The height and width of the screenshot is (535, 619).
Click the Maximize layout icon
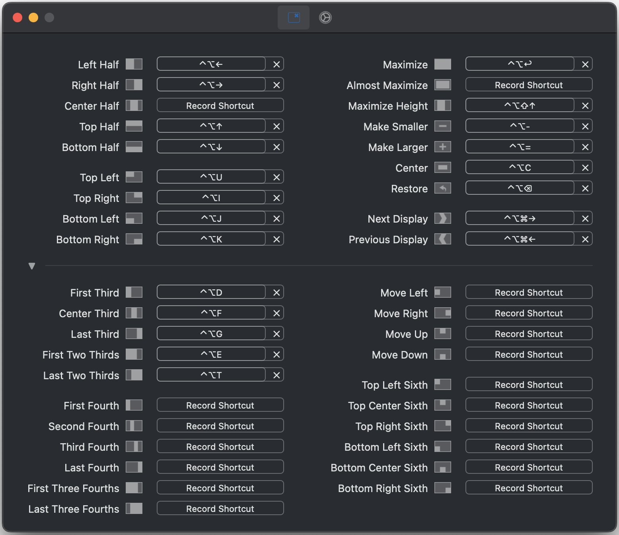click(x=443, y=64)
